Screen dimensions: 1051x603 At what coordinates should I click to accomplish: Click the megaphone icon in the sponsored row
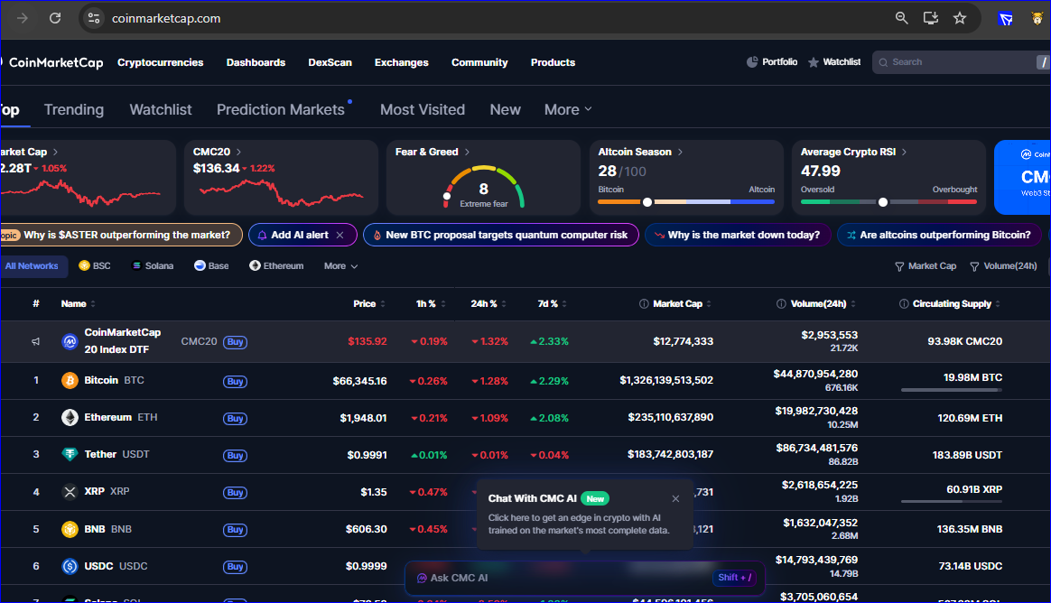(35, 342)
